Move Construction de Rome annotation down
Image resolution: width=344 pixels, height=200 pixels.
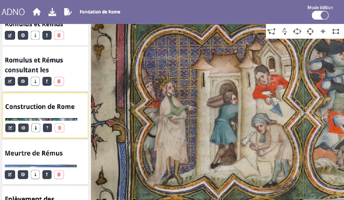point(35,128)
